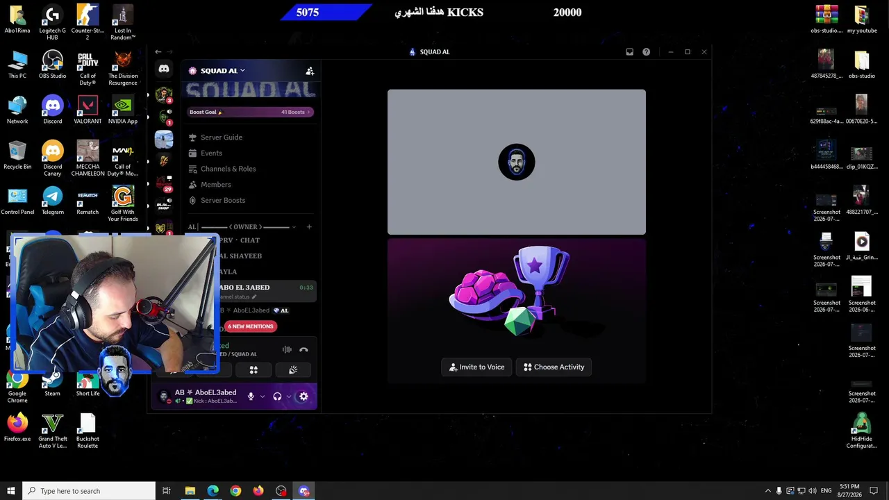This screenshot has height=500, width=889.
Task: Expand Boost Goal with the chevron arrow
Action: click(x=308, y=112)
